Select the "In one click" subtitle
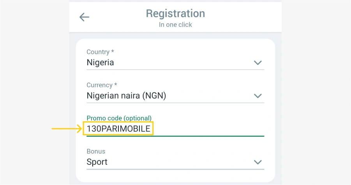 click(x=175, y=24)
